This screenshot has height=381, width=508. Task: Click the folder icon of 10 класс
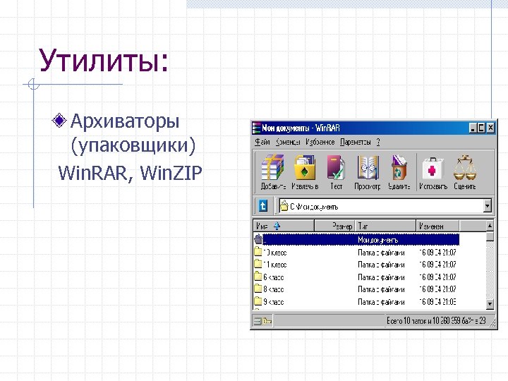pyautogui.click(x=258, y=251)
